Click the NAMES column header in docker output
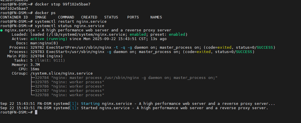 pyautogui.click(x=156, y=17)
